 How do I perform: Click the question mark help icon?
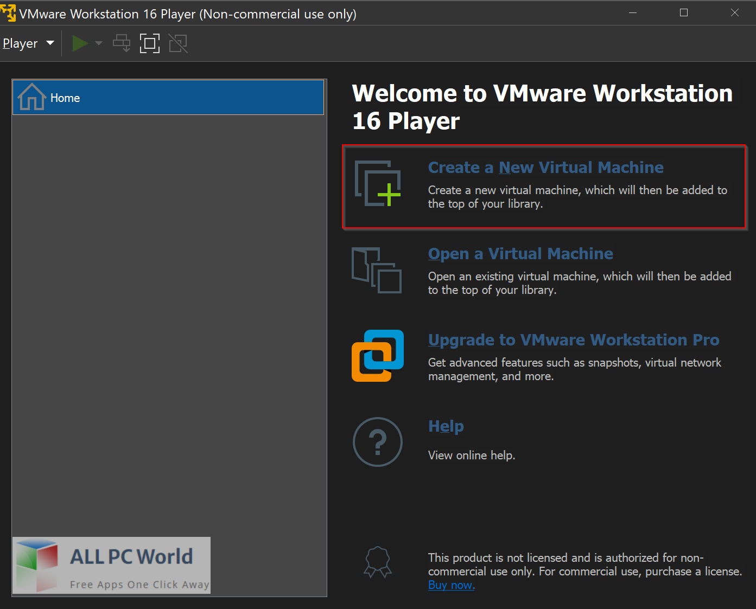pos(378,442)
